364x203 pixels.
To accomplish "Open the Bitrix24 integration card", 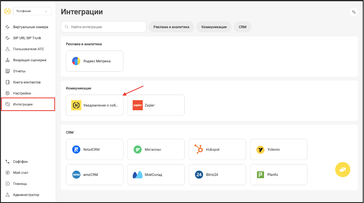I will [x=217, y=174].
